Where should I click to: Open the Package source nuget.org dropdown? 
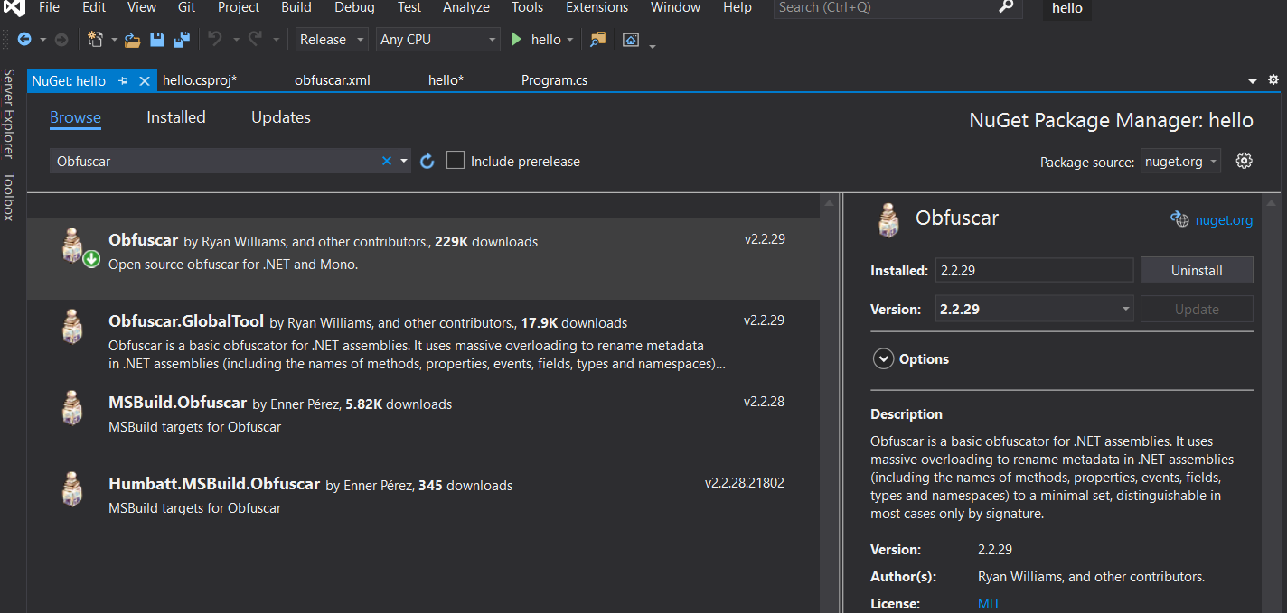[x=1180, y=162]
